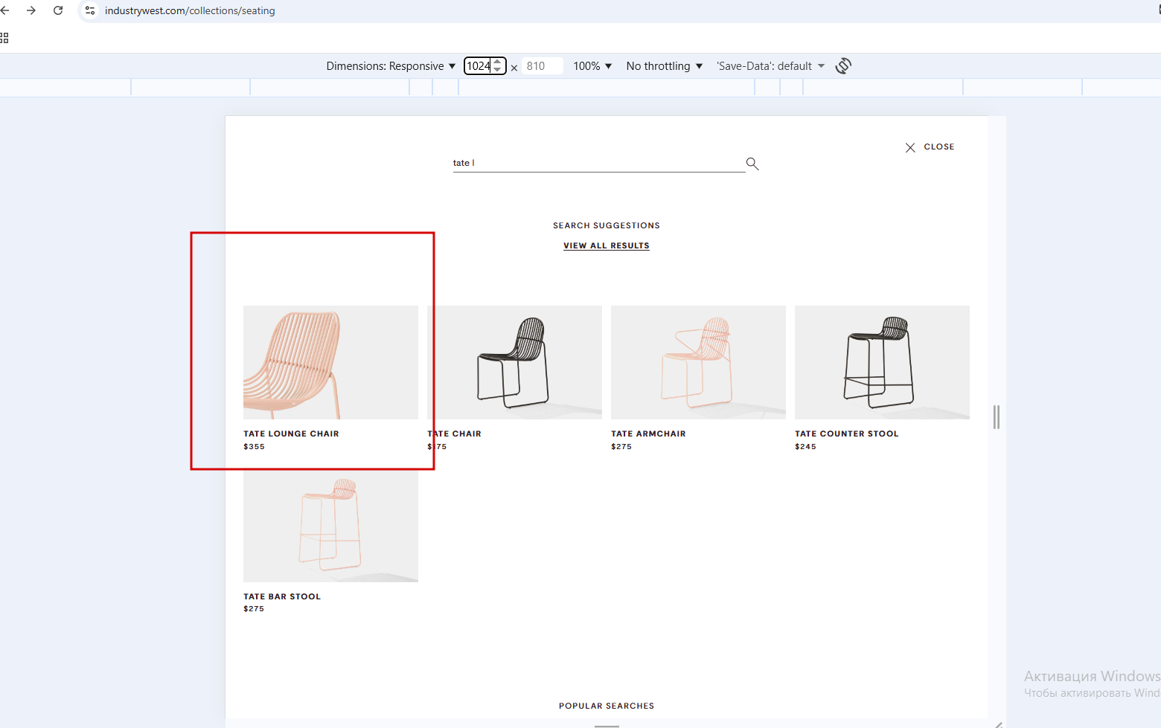Screen dimensions: 1161x728
Task: Open the Tate Armchair product image
Action: point(698,362)
